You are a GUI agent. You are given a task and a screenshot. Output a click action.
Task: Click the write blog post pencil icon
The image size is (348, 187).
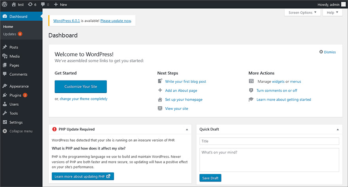160,81
